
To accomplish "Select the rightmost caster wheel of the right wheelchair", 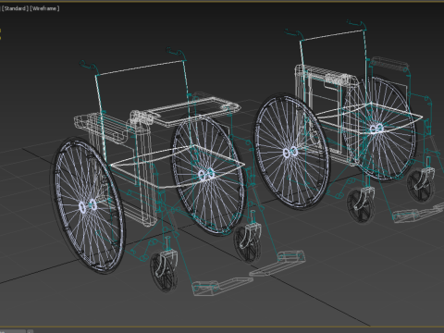I will [421, 184].
